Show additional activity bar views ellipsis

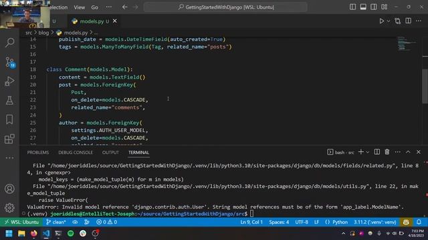[x=10, y=158]
